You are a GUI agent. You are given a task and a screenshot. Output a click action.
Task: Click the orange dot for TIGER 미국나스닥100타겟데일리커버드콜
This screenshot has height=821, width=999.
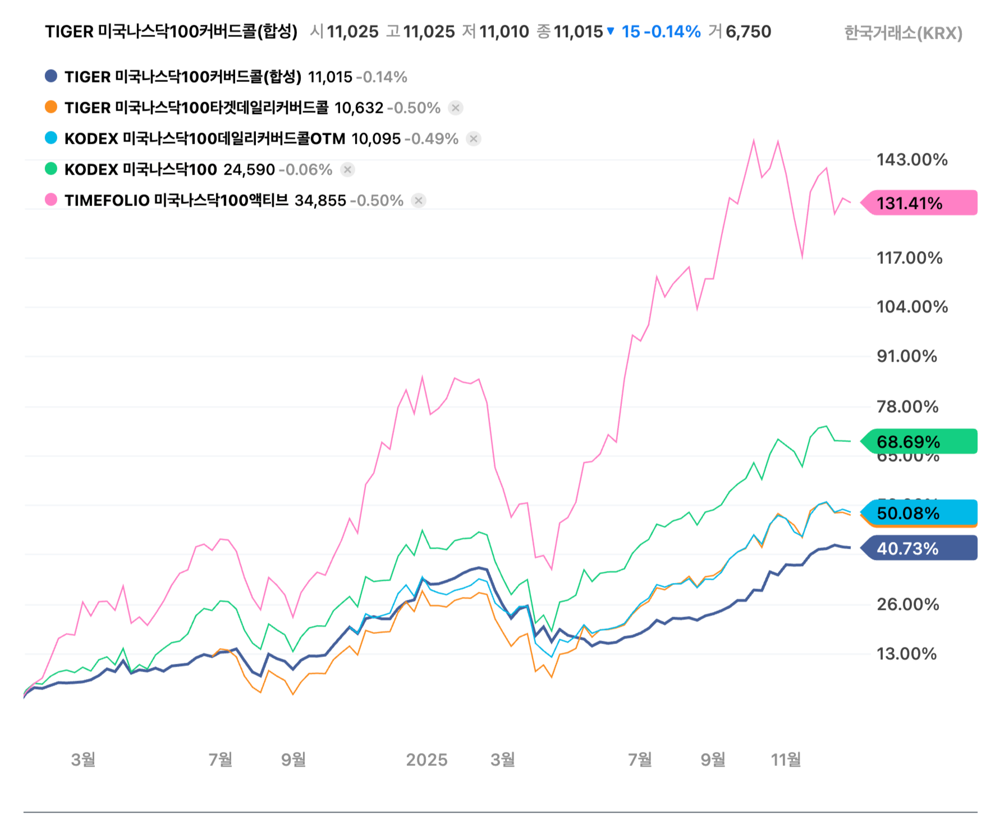pos(51,107)
